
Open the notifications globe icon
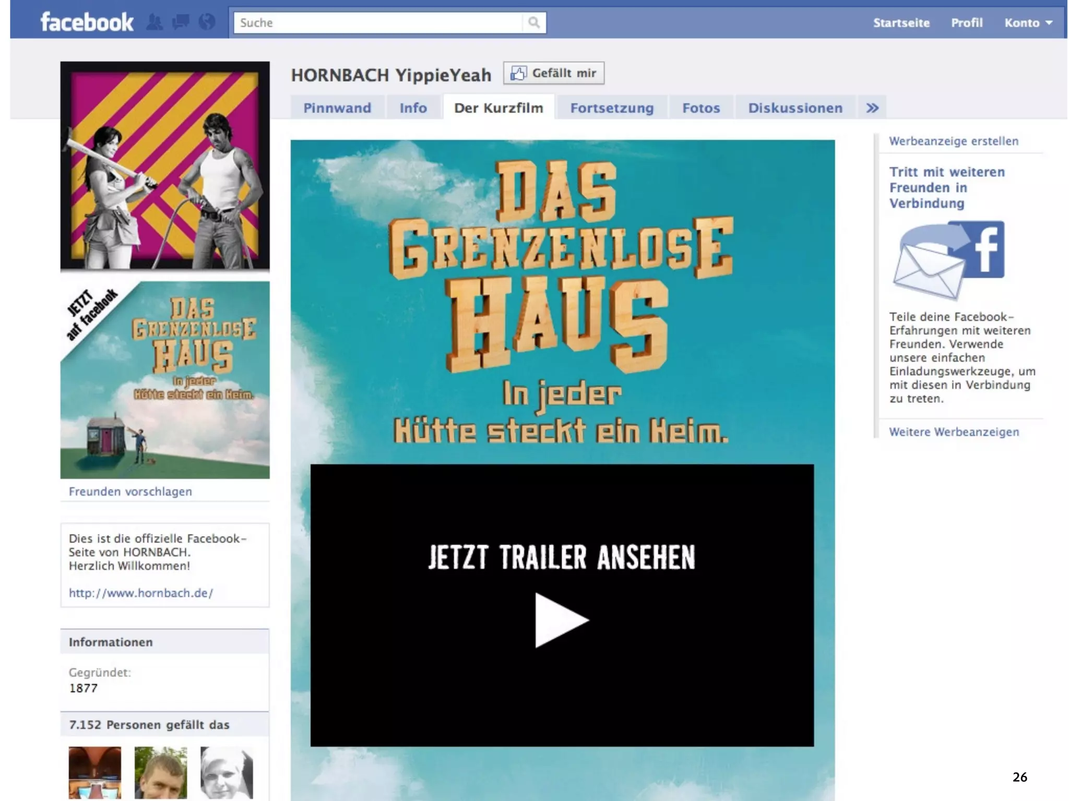207,22
